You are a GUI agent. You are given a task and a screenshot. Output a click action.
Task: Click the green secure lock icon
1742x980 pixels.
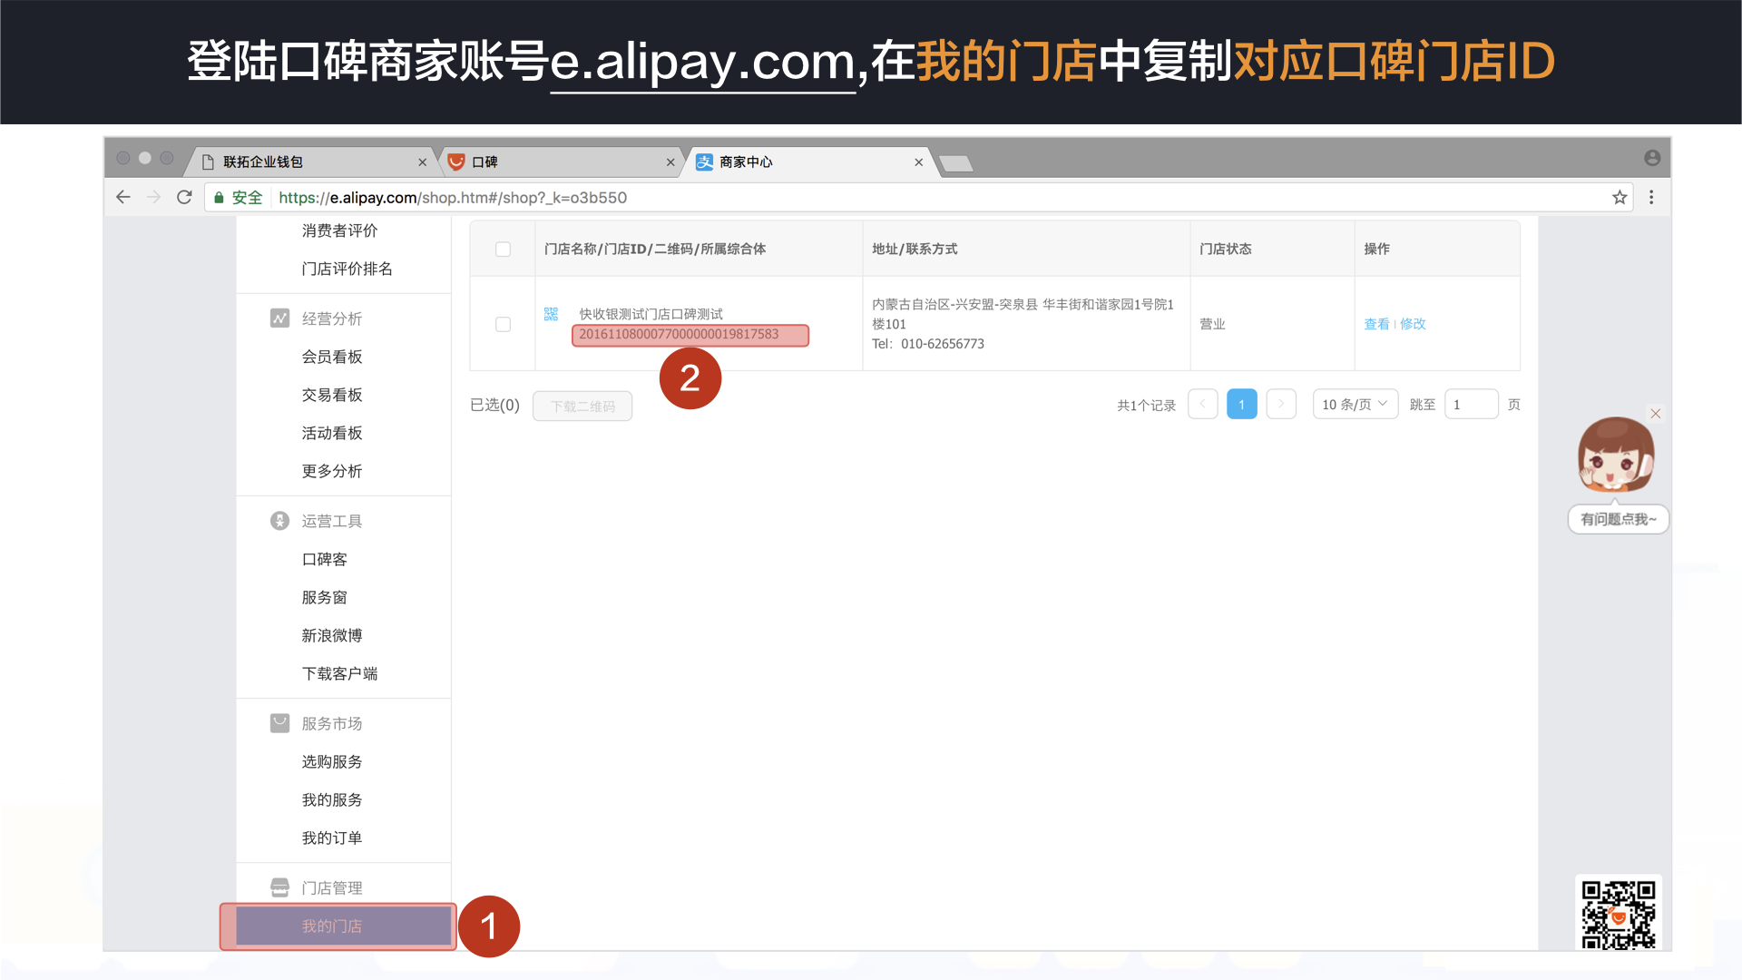(219, 197)
